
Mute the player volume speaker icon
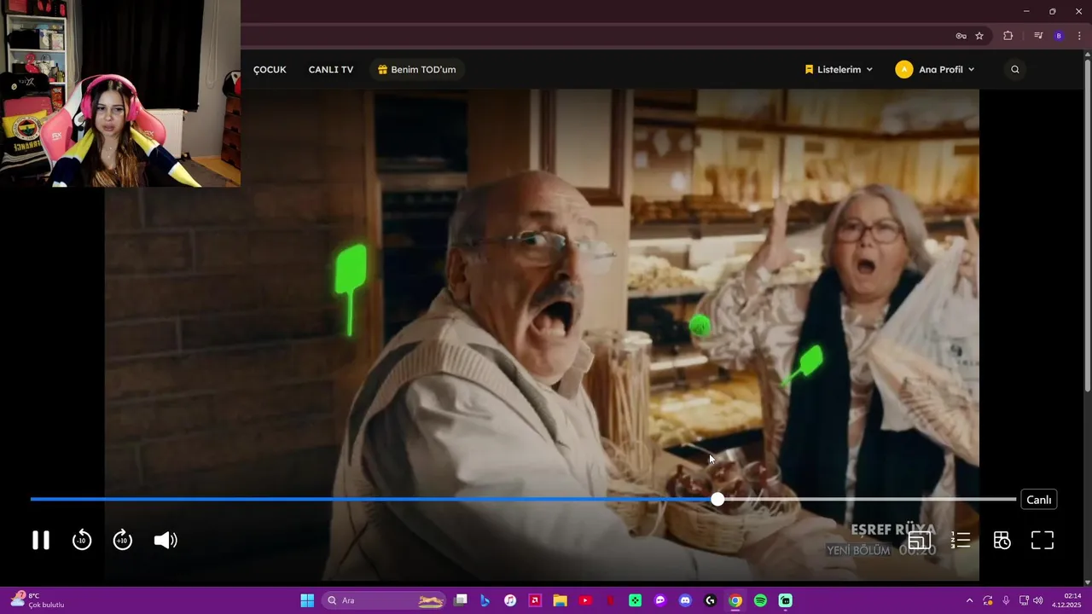166,540
